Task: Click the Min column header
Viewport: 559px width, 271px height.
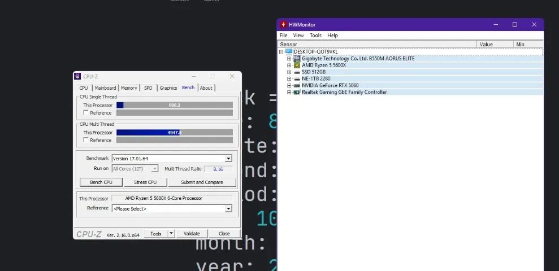Action: pos(528,45)
